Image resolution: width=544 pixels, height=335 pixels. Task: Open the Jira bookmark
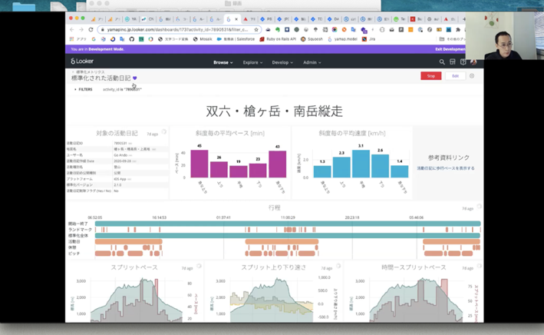pyautogui.click(x=369, y=39)
